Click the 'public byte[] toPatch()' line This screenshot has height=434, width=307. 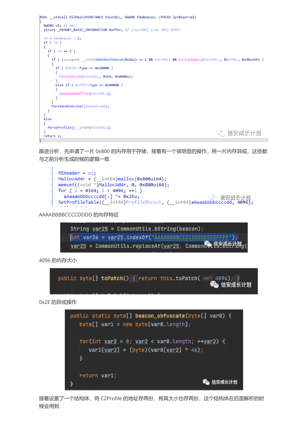point(149,278)
